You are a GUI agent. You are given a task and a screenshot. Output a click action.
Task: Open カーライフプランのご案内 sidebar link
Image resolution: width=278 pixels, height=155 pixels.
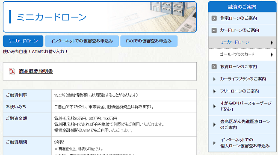click(243, 79)
